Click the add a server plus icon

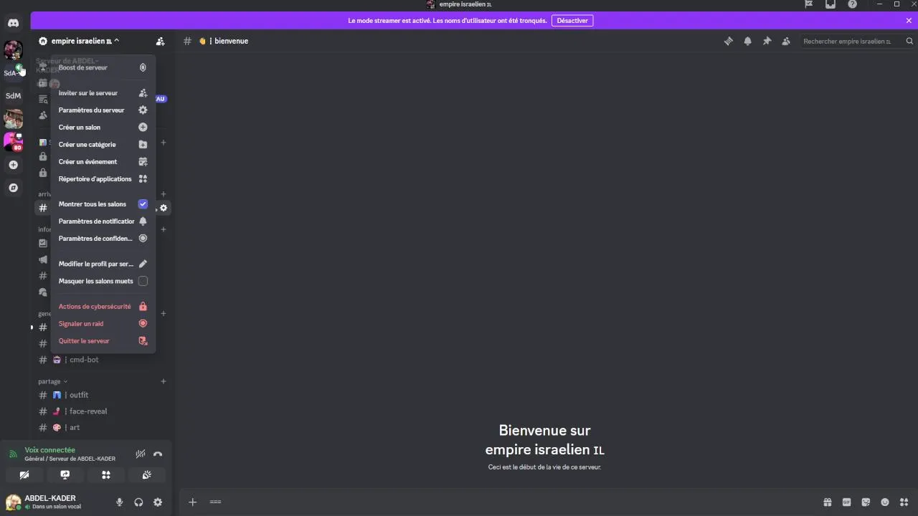click(13, 165)
